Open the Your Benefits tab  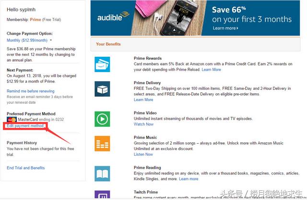click(108, 44)
